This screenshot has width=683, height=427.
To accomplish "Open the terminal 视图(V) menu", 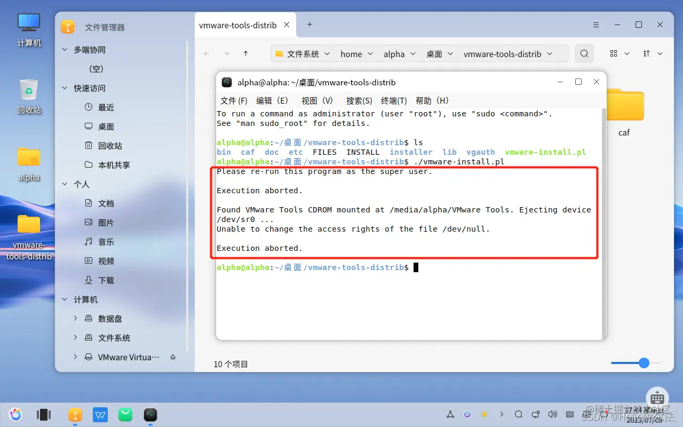I will 317,100.
